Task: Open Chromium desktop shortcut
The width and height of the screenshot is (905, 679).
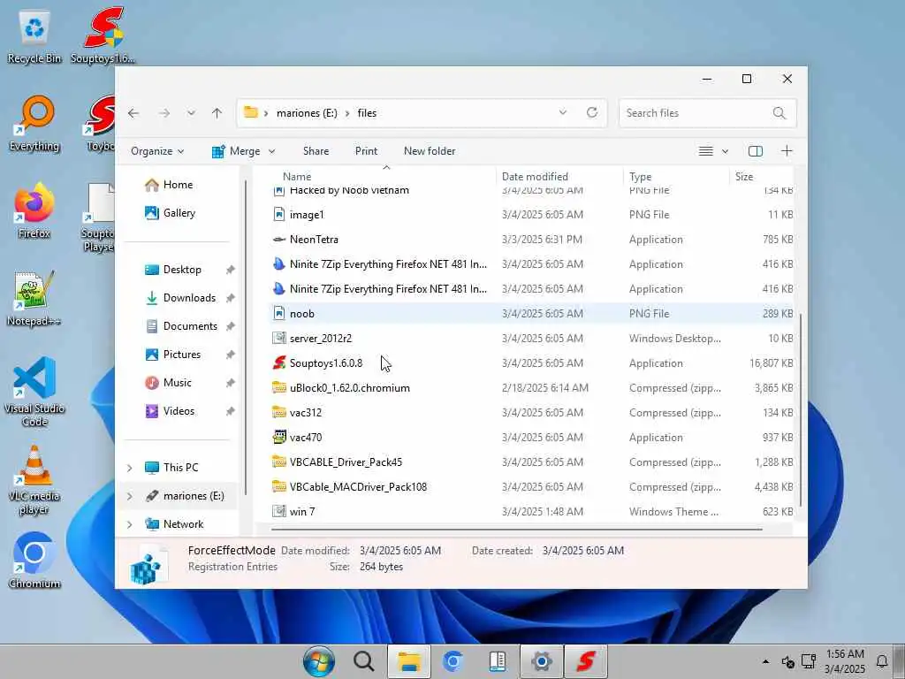Action: coord(34,561)
